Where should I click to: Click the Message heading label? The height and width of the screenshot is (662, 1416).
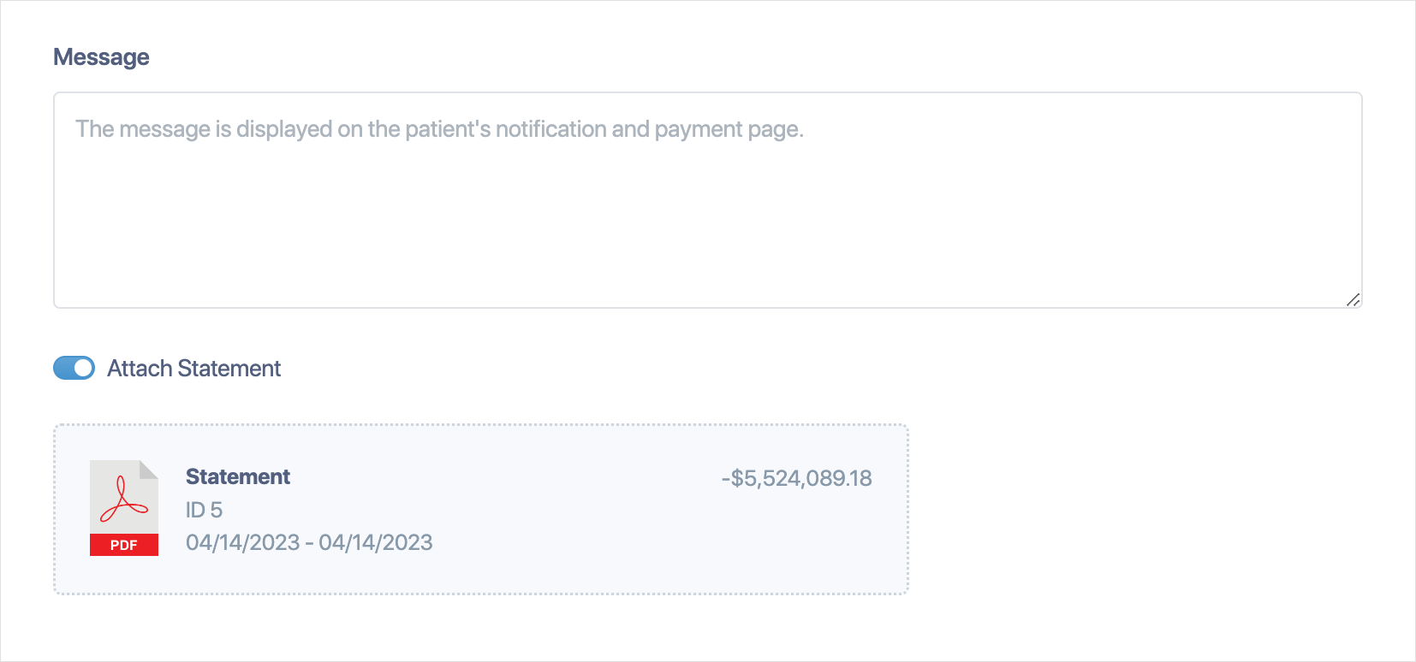pos(101,57)
